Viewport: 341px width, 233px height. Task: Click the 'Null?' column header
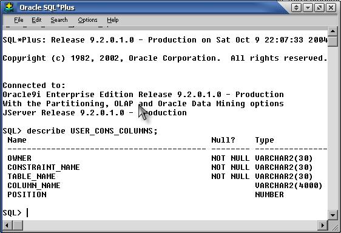tap(223, 140)
